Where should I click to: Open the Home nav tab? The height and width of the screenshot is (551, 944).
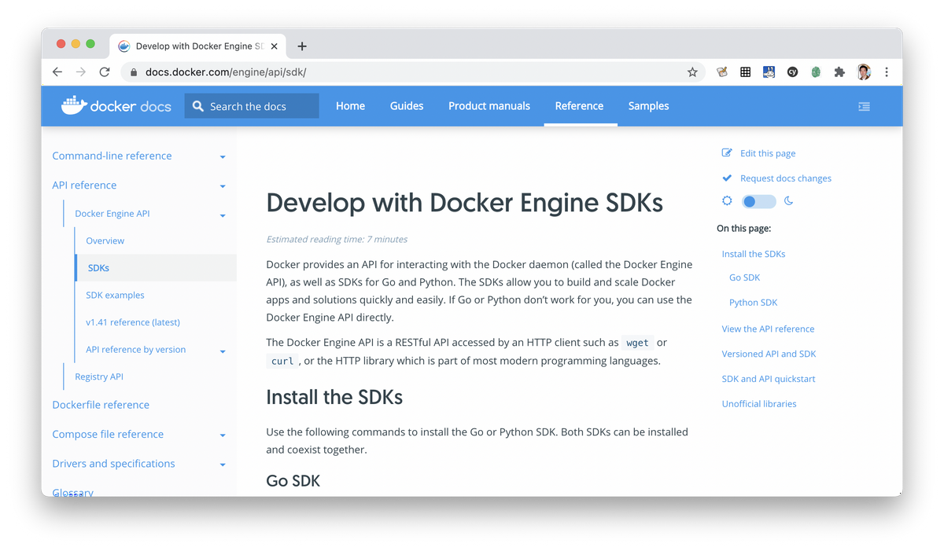pos(350,106)
